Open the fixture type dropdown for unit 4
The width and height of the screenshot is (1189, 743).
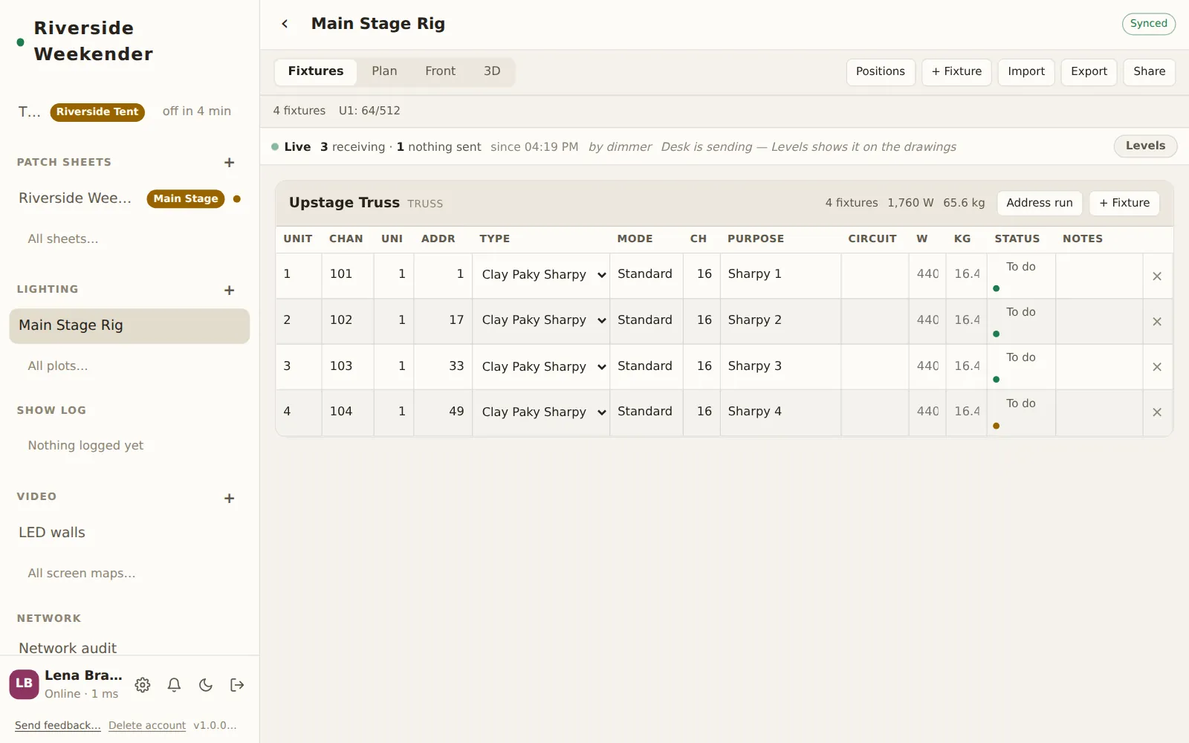(x=541, y=412)
